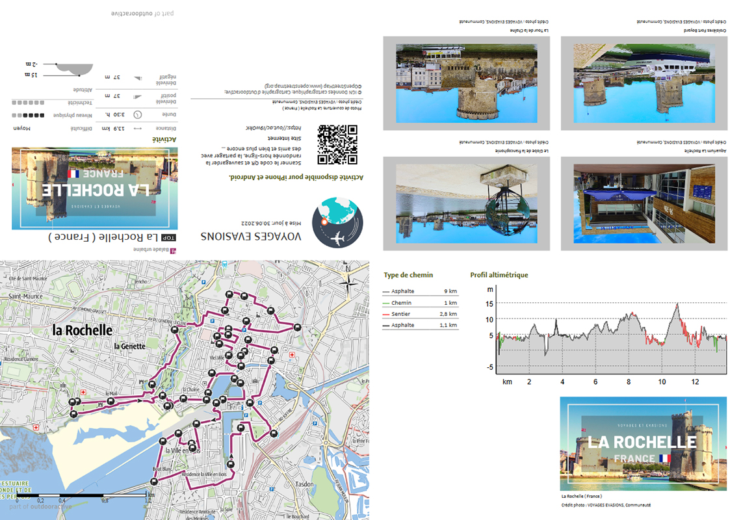The height and width of the screenshot is (520, 741).
Task: Select the "Moyen" difficulty value
Action: 21,129
